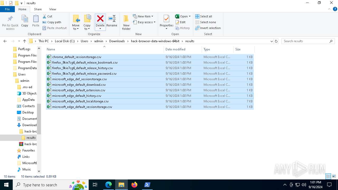The height and width of the screenshot is (190, 338).
Task: Expand the Delete options arrow
Action: pos(100,29)
